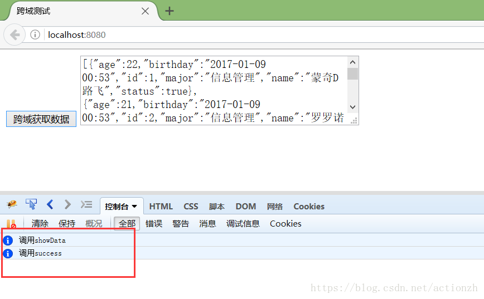This screenshot has height=299, width=484.
Task: Open the Firebug bug icon menu
Action: coord(12,204)
